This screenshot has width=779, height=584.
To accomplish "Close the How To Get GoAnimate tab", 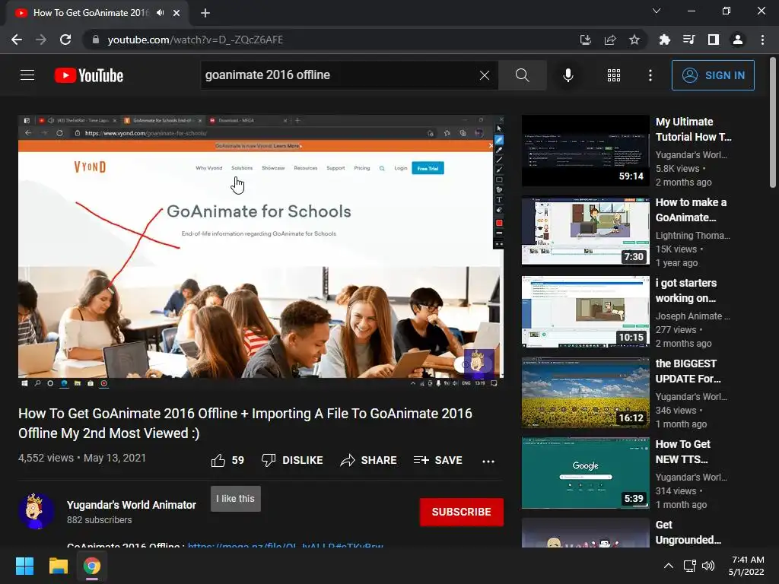I will tap(176, 13).
